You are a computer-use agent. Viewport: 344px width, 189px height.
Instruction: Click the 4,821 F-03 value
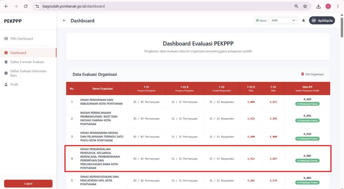point(273,102)
